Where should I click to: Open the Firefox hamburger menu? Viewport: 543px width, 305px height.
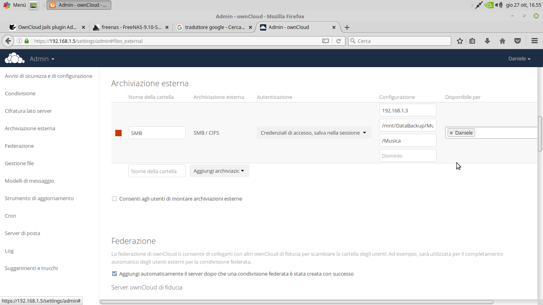pyautogui.click(x=535, y=41)
